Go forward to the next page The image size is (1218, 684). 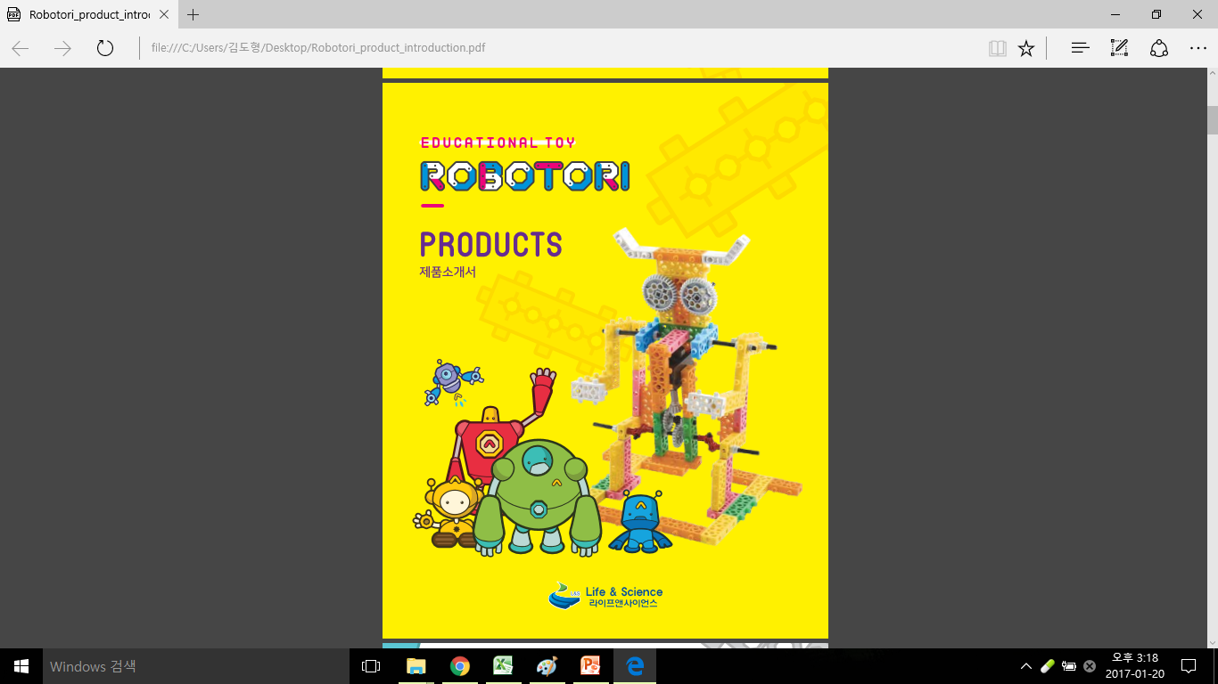pos(62,48)
